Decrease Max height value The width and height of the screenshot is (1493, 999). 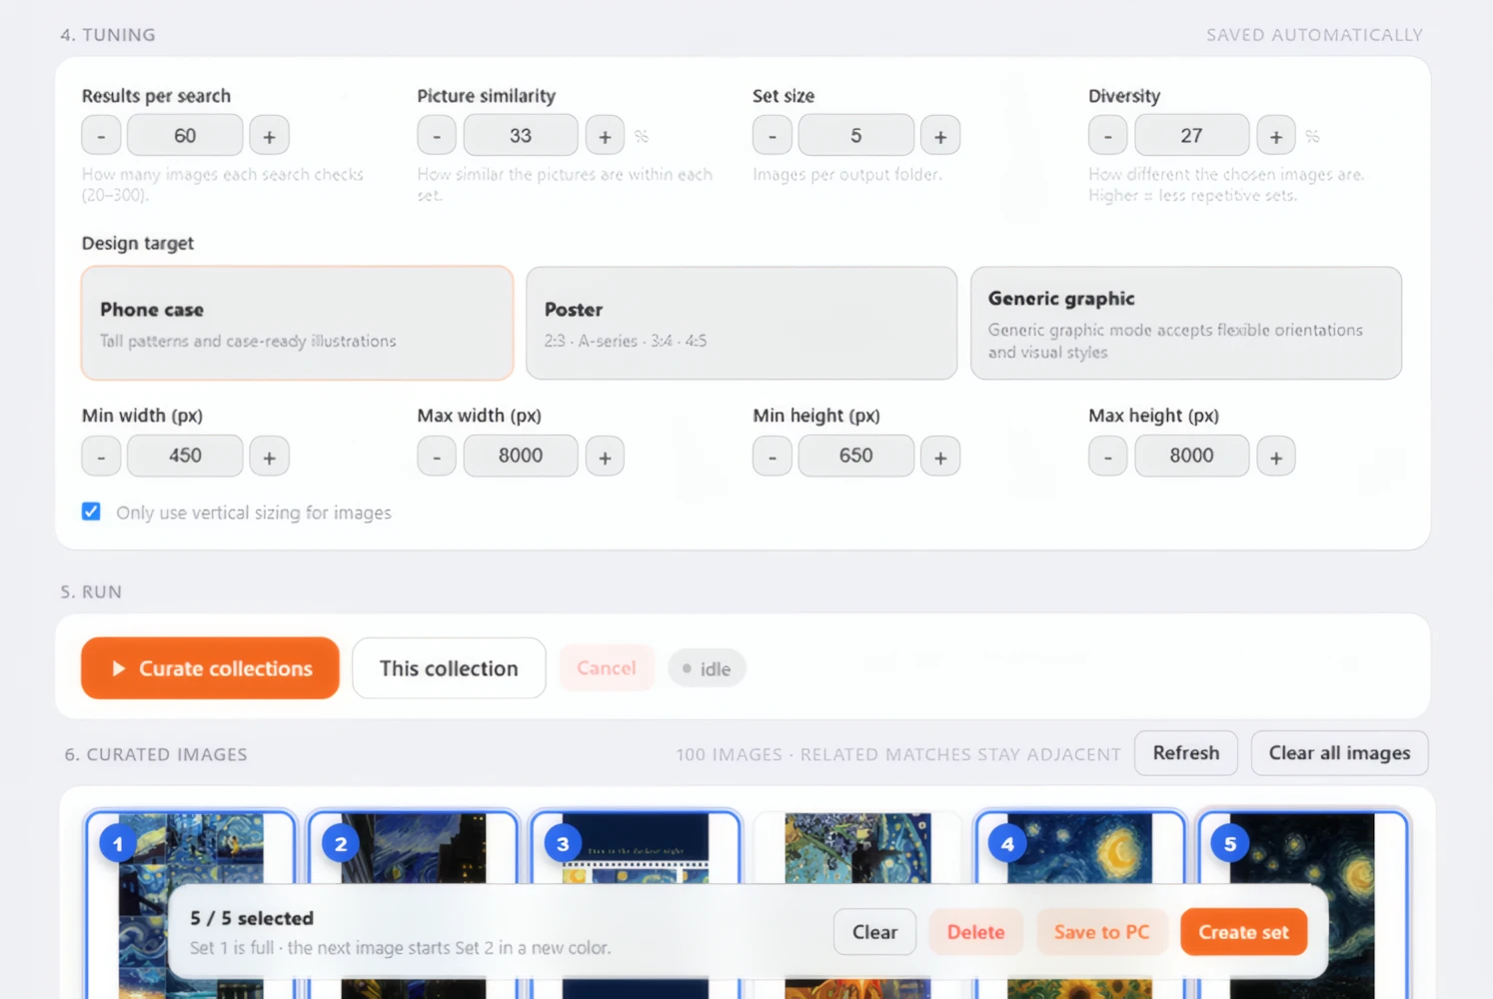(1108, 457)
